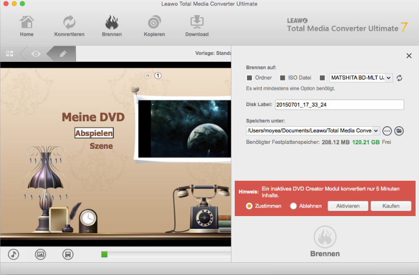Browse output path with ellipsis button
Viewport: 419px width, 275px height.
[x=387, y=131]
